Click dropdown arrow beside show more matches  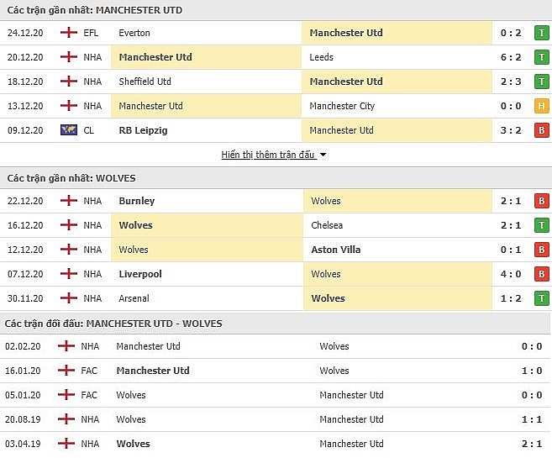(x=323, y=155)
